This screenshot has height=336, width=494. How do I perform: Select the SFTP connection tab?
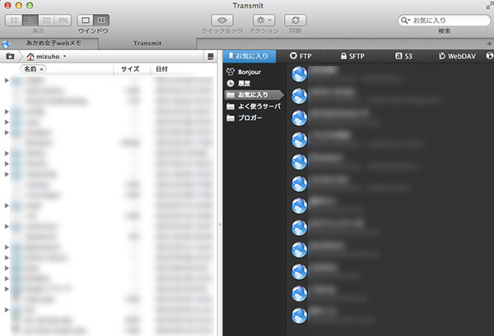click(x=353, y=56)
